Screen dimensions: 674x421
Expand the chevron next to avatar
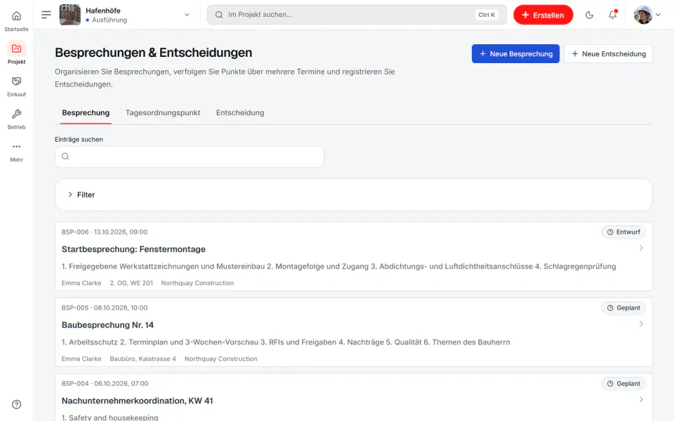(x=658, y=15)
